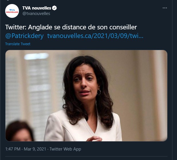This screenshot has width=177, height=160.
Task: Click the Mar 9, 2021 date
Action: [x=35, y=149]
